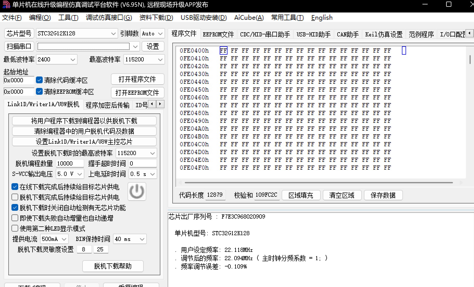Click the 脱机编程数量 10000 field

(70, 163)
